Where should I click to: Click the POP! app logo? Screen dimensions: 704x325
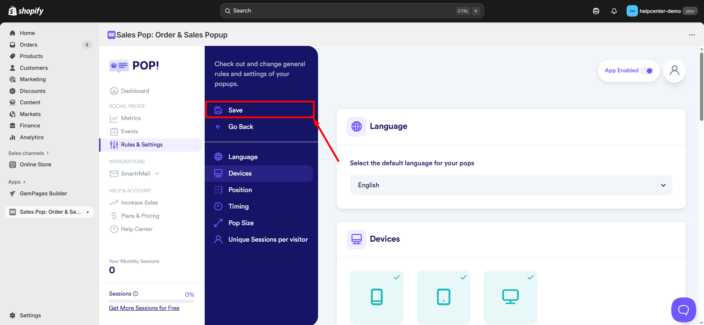point(134,66)
